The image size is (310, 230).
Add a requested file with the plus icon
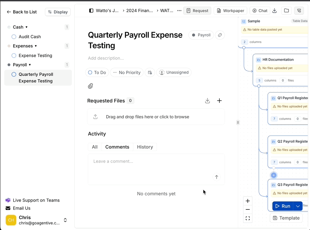(x=219, y=100)
